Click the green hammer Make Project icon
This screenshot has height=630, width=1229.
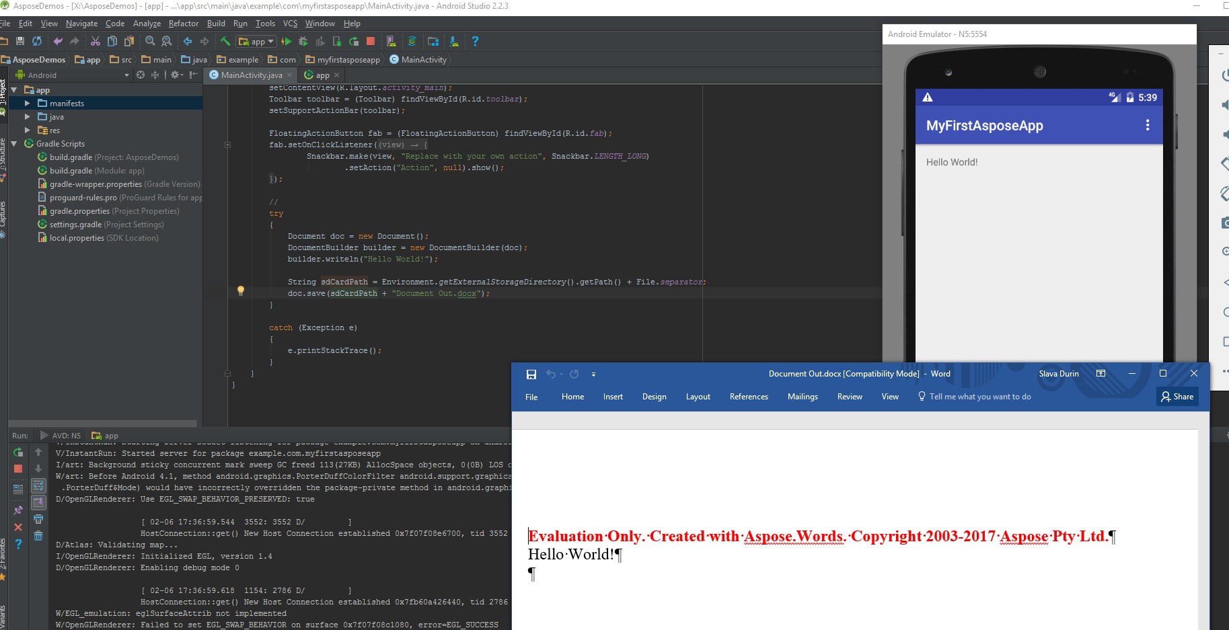point(225,41)
